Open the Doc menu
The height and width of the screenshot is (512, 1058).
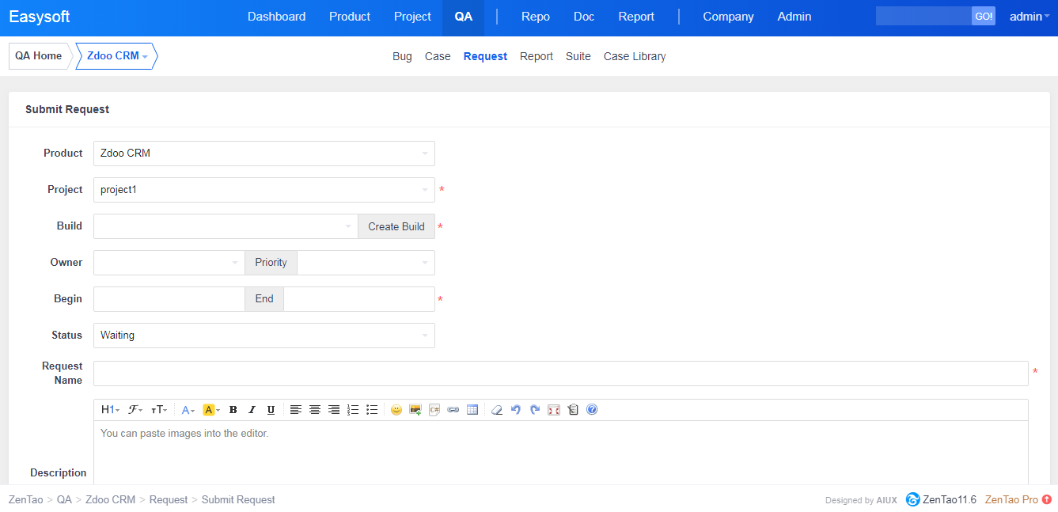pos(584,17)
